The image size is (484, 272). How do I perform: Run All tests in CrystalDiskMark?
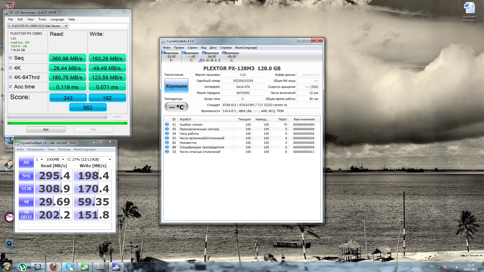coord(26,162)
